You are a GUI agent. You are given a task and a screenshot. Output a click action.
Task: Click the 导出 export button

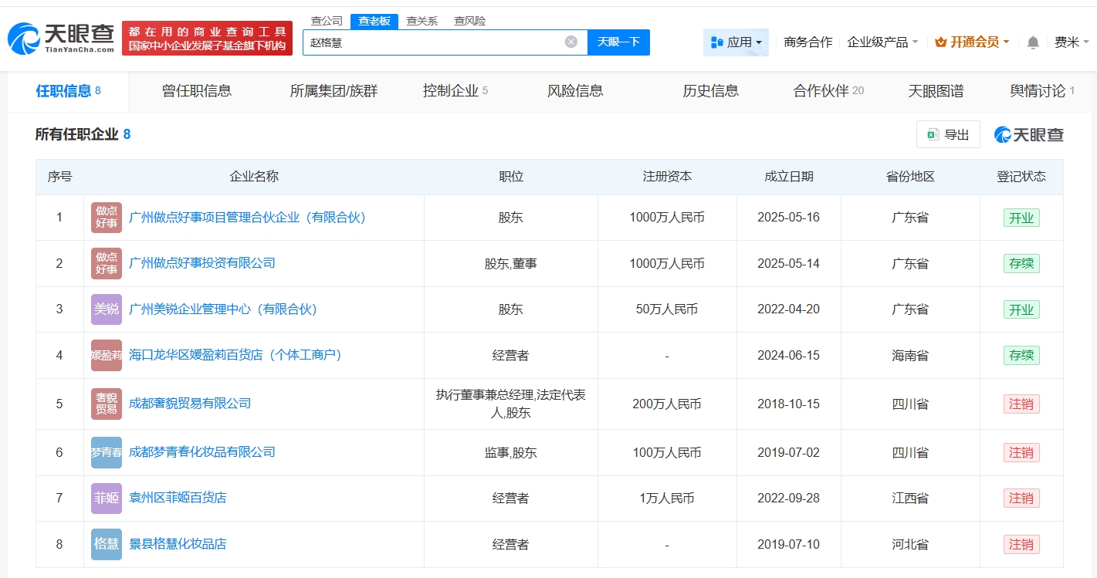click(x=948, y=134)
